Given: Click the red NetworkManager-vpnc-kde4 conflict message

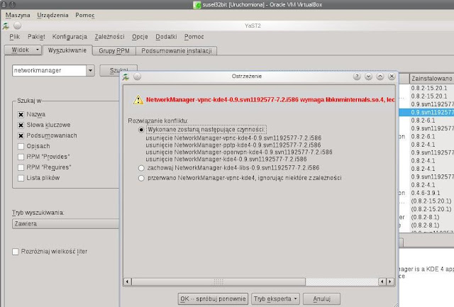Looking at the screenshot, I should [270, 100].
